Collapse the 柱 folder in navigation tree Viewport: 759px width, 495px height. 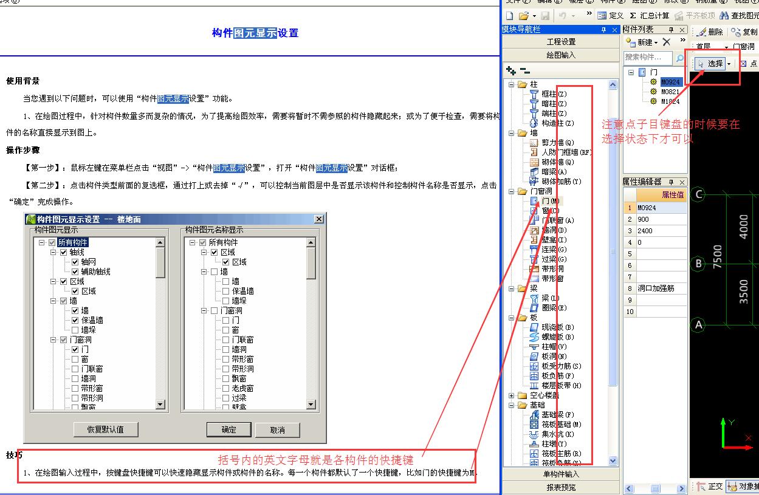pyautogui.click(x=512, y=84)
